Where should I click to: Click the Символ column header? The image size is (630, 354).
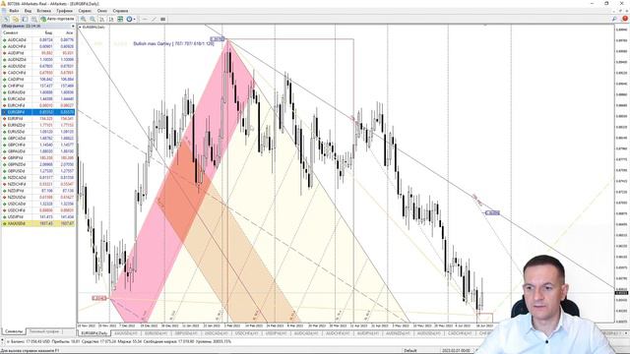[11, 32]
